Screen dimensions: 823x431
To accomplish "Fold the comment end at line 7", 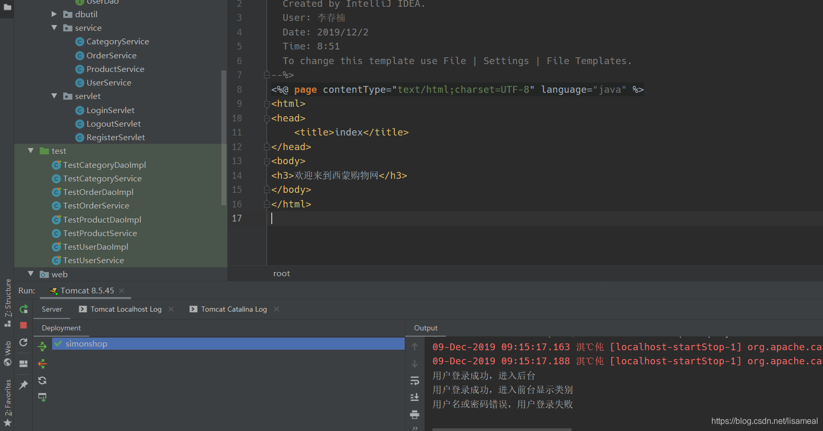I will tap(267, 75).
